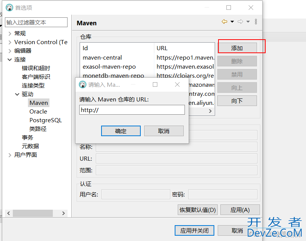Close the URL input dialog
Viewport: 306px width, 241px height.
point(177,84)
